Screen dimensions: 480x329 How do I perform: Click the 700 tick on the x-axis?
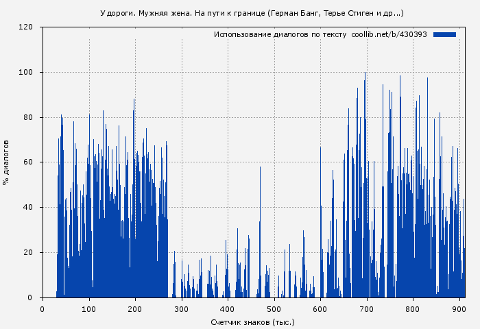pyautogui.click(x=366, y=308)
